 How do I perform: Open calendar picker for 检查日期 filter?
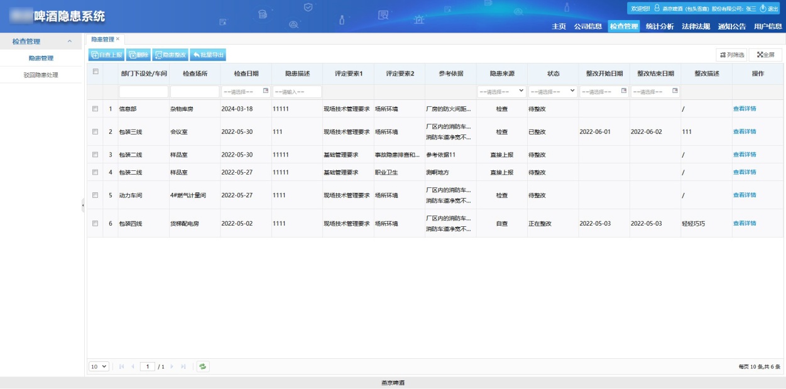click(265, 91)
